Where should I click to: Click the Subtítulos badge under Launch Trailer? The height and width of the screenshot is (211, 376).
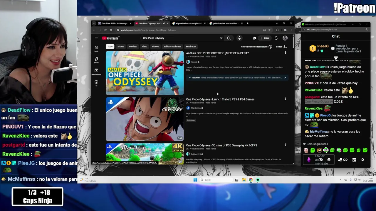(x=191, y=120)
